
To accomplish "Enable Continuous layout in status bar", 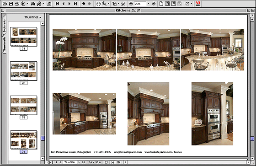I will coord(112,162).
